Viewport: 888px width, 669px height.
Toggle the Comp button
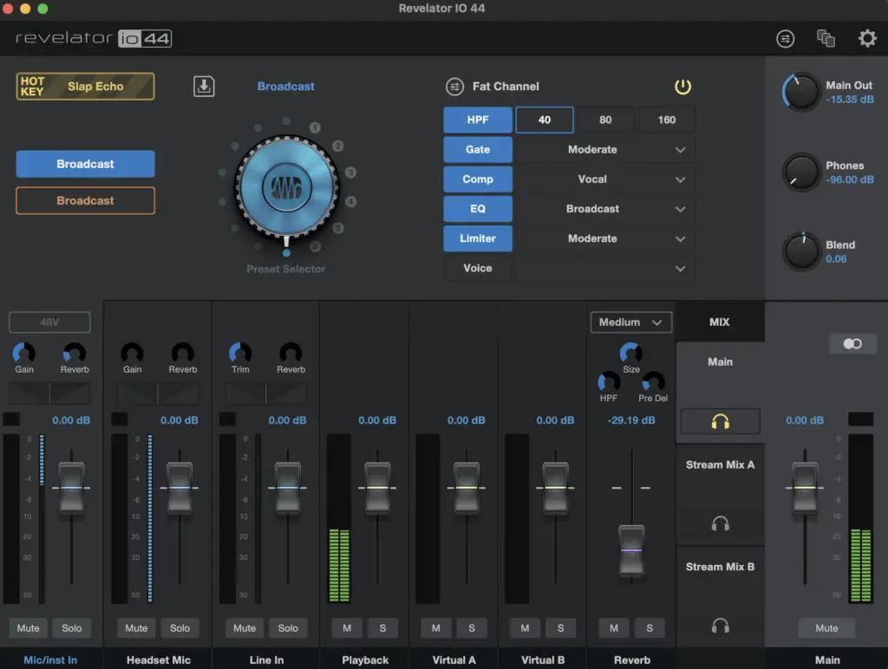coord(478,179)
